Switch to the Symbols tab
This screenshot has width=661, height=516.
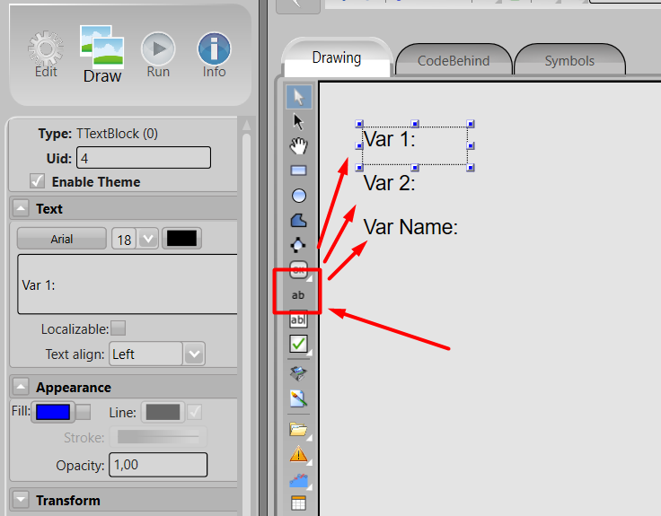tap(569, 61)
